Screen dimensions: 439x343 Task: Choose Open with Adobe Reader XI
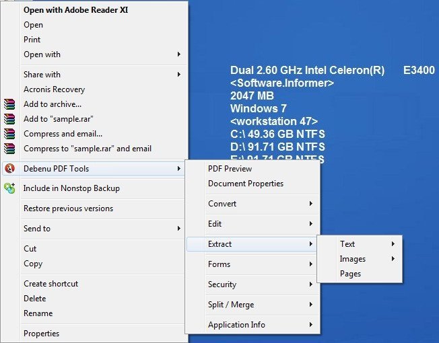[94, 10]
